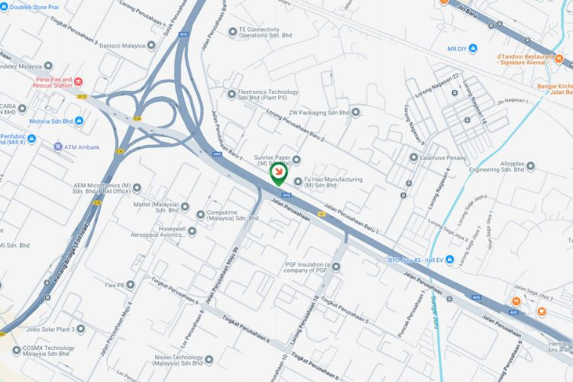Click the Motoria Sdn Bhd shop pin

[79, 121]
